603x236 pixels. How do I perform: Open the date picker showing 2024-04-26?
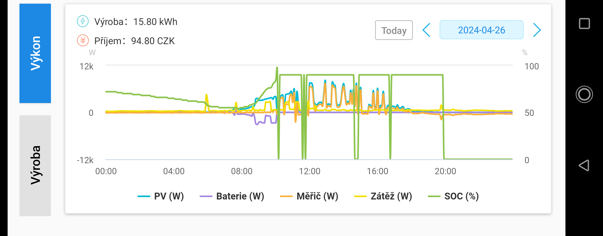481,30
